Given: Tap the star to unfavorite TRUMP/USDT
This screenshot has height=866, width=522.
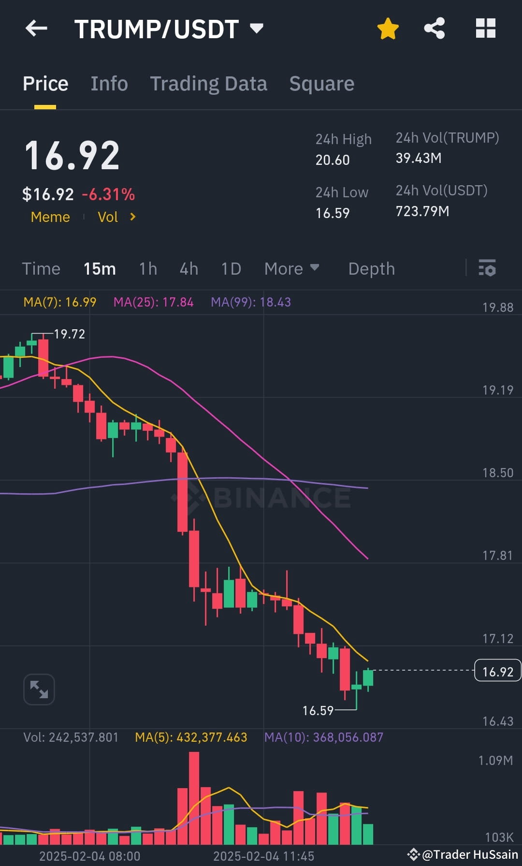Looking at the screenshot, I should [388, 28].
